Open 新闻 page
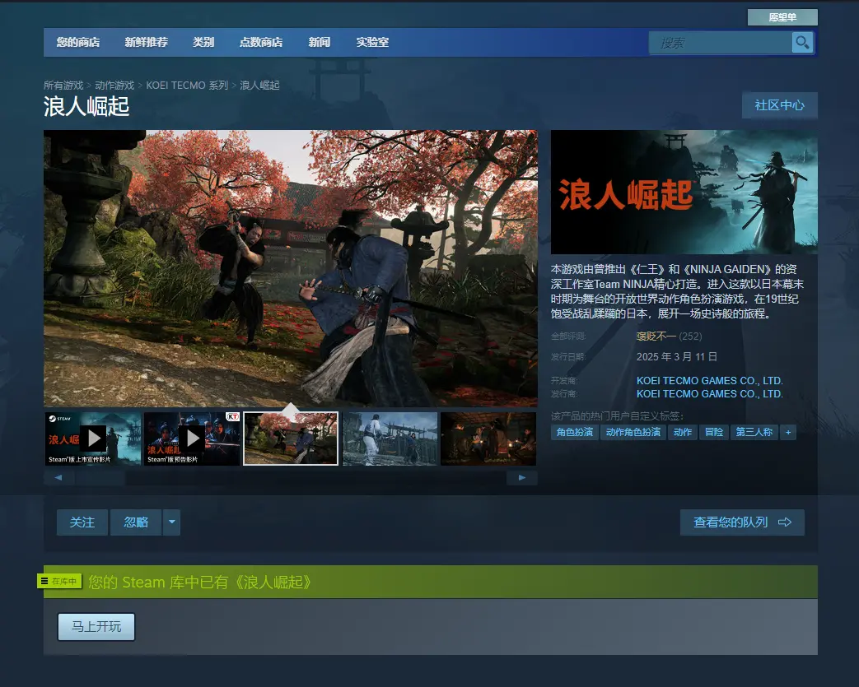 point(319,42)
